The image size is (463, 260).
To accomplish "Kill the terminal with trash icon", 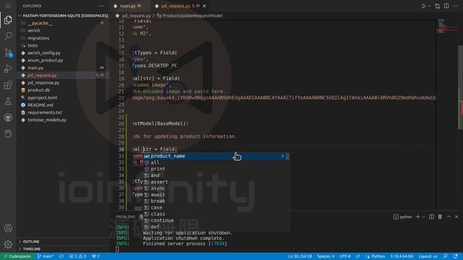I will coord(440,217).
